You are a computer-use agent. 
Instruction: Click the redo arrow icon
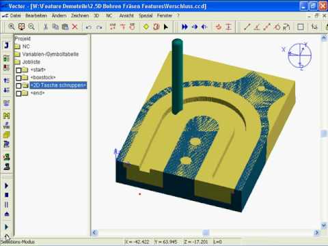click(99, 27)
